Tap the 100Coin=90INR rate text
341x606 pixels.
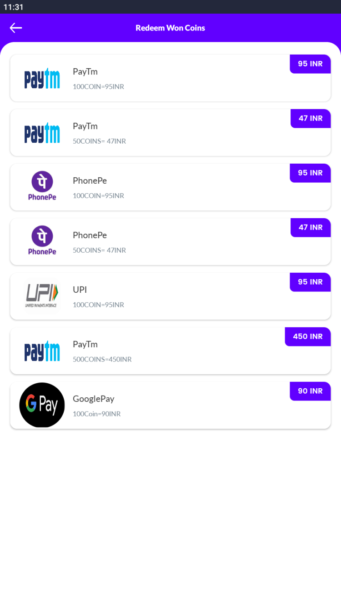(x=97, y=414)
